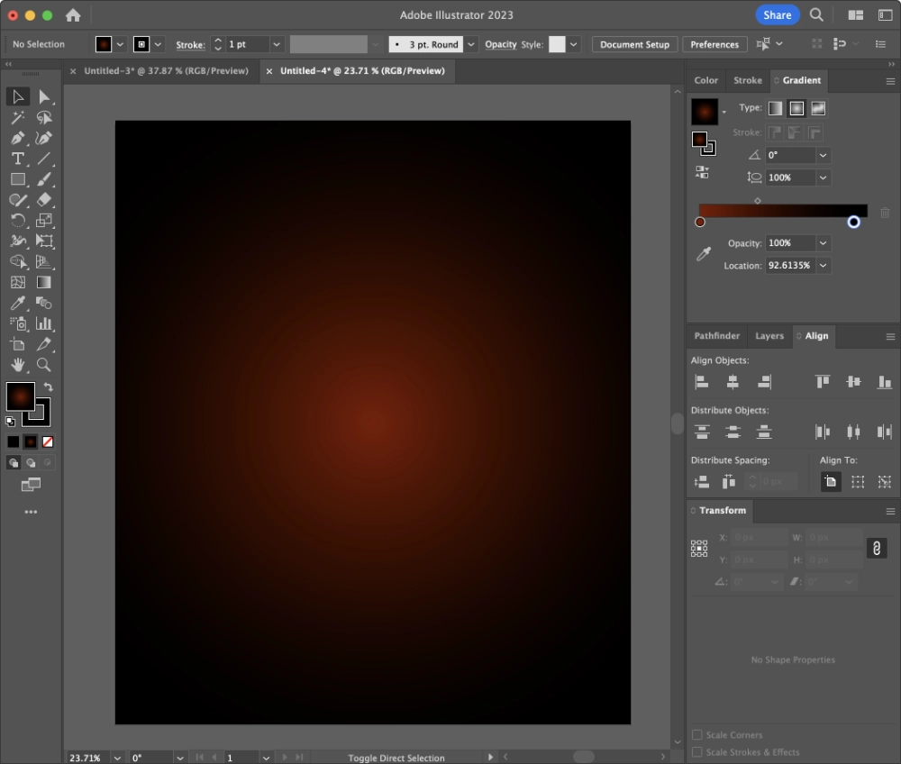
Task: Select the black gradient stop
Action: tap(853, 223)
